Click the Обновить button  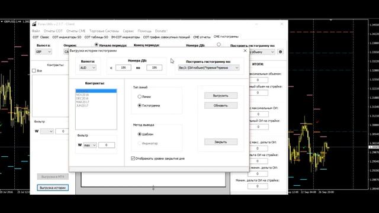(x=221, y=105)
